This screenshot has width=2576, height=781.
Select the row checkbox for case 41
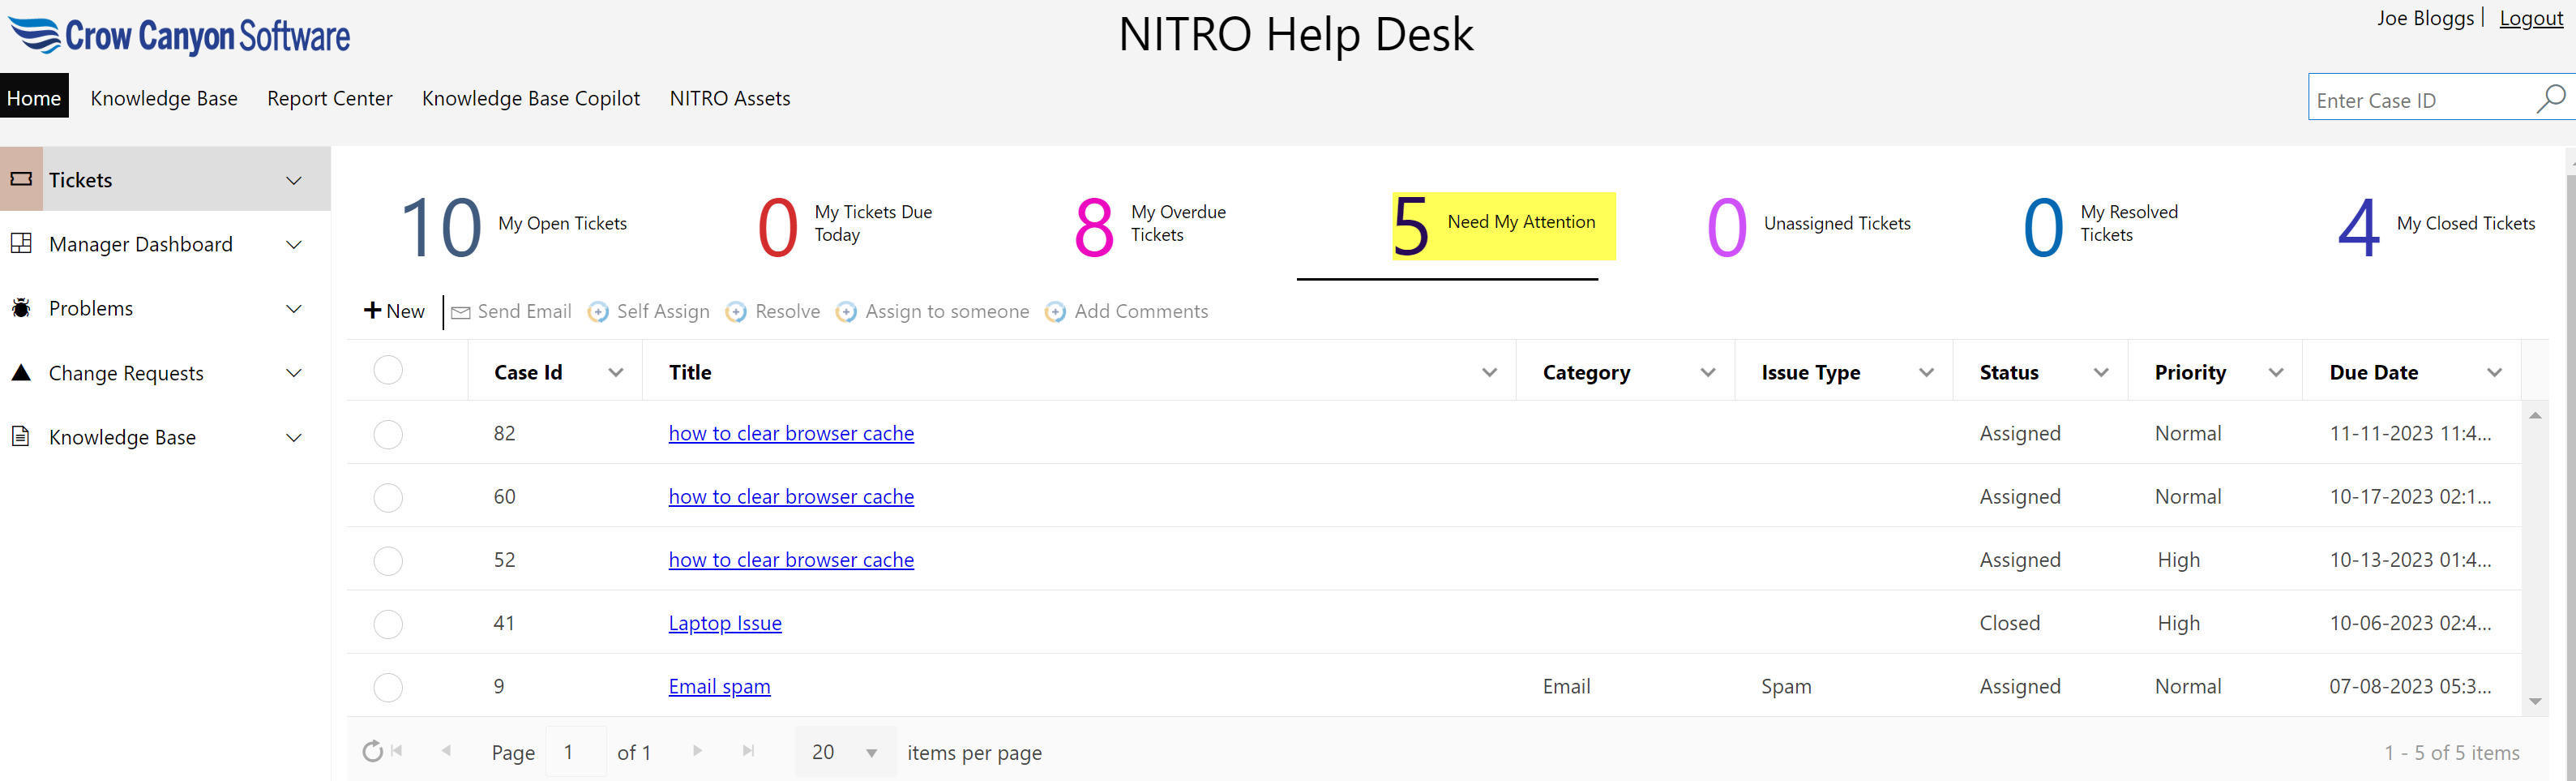pyautogui.click(x=388, y=624)
